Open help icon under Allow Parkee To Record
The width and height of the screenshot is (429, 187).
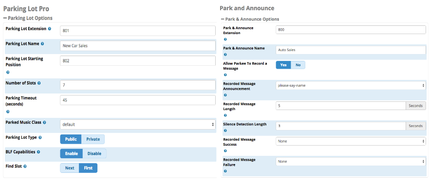pyautogui.click(x=225, y=75)
